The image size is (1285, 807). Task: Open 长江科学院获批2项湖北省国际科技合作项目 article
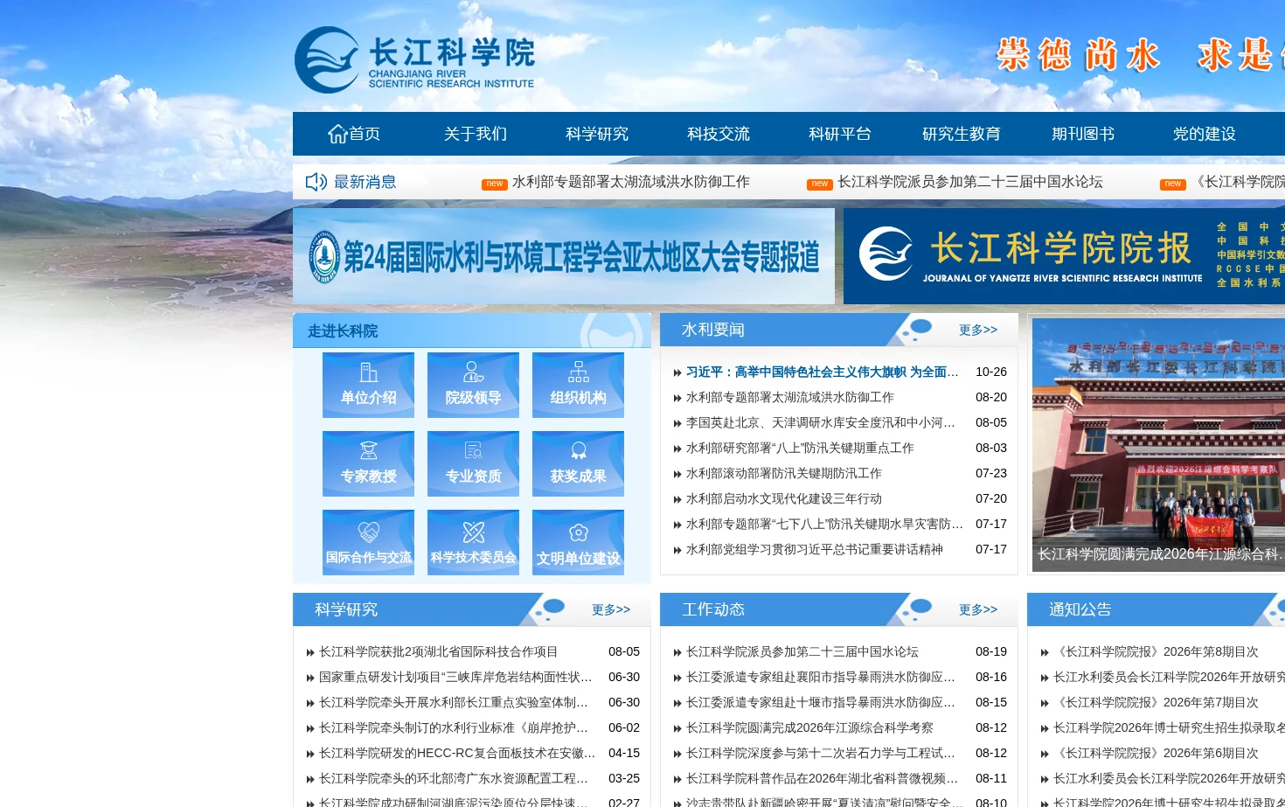click(438, 651)
